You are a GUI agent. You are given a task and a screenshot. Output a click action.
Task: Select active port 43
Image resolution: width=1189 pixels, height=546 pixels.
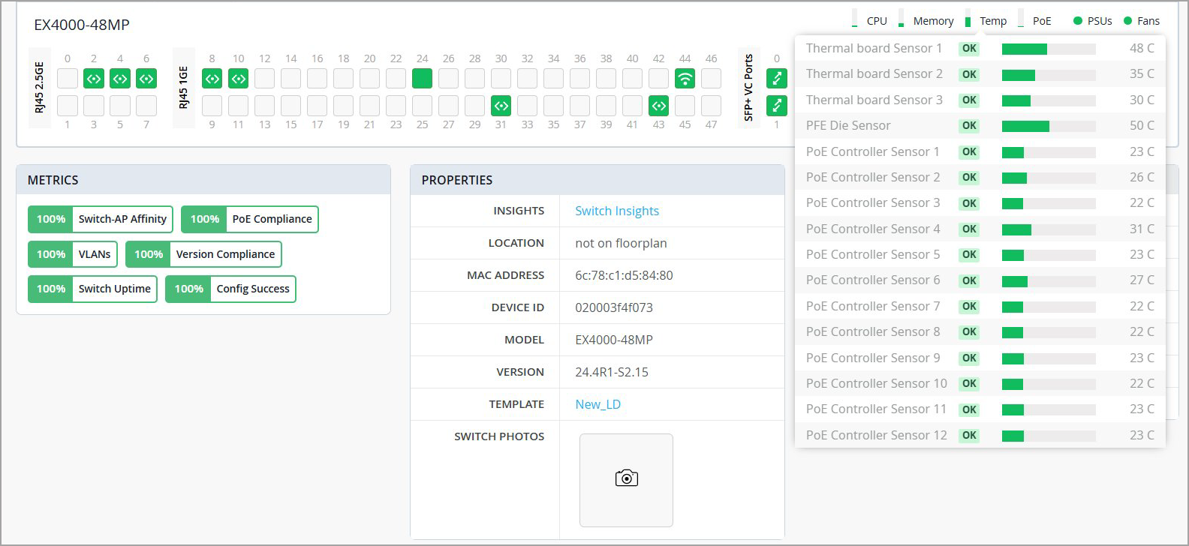[659, 106]
